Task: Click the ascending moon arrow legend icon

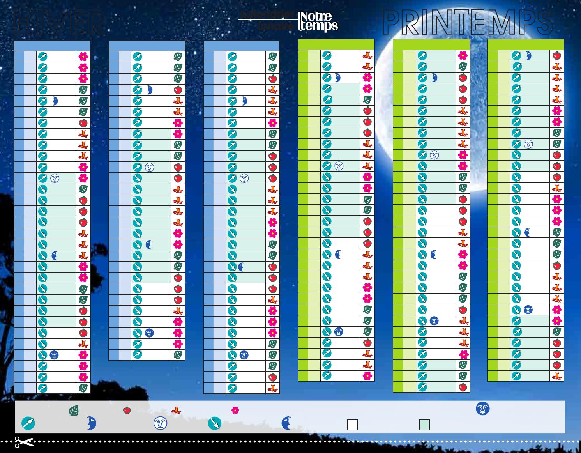Action: 28,423
